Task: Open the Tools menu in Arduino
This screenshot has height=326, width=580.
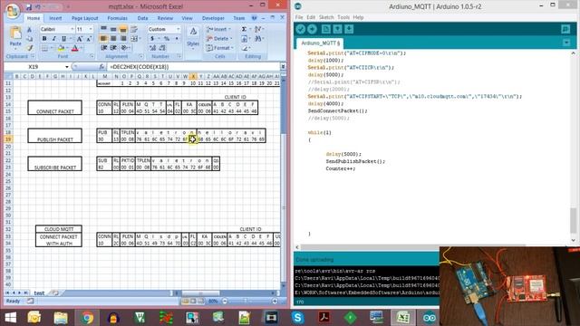Action: click(x=343, y=17)
